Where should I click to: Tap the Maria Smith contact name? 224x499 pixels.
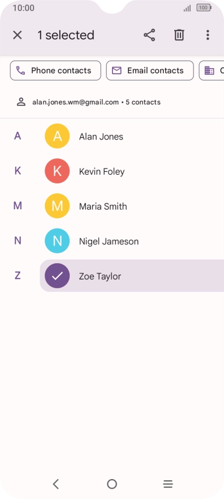coord(103,206)
